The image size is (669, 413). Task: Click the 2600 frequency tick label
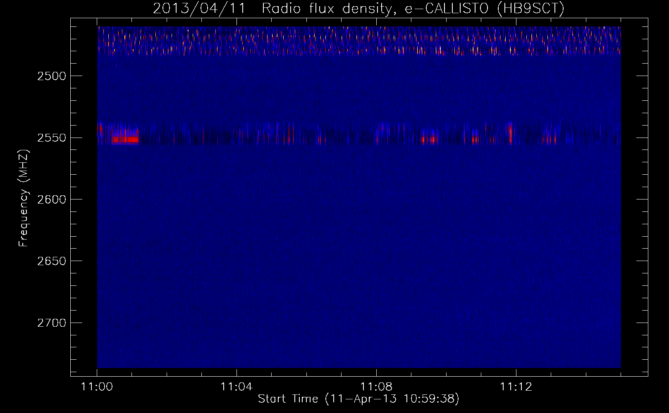[52, 199]
